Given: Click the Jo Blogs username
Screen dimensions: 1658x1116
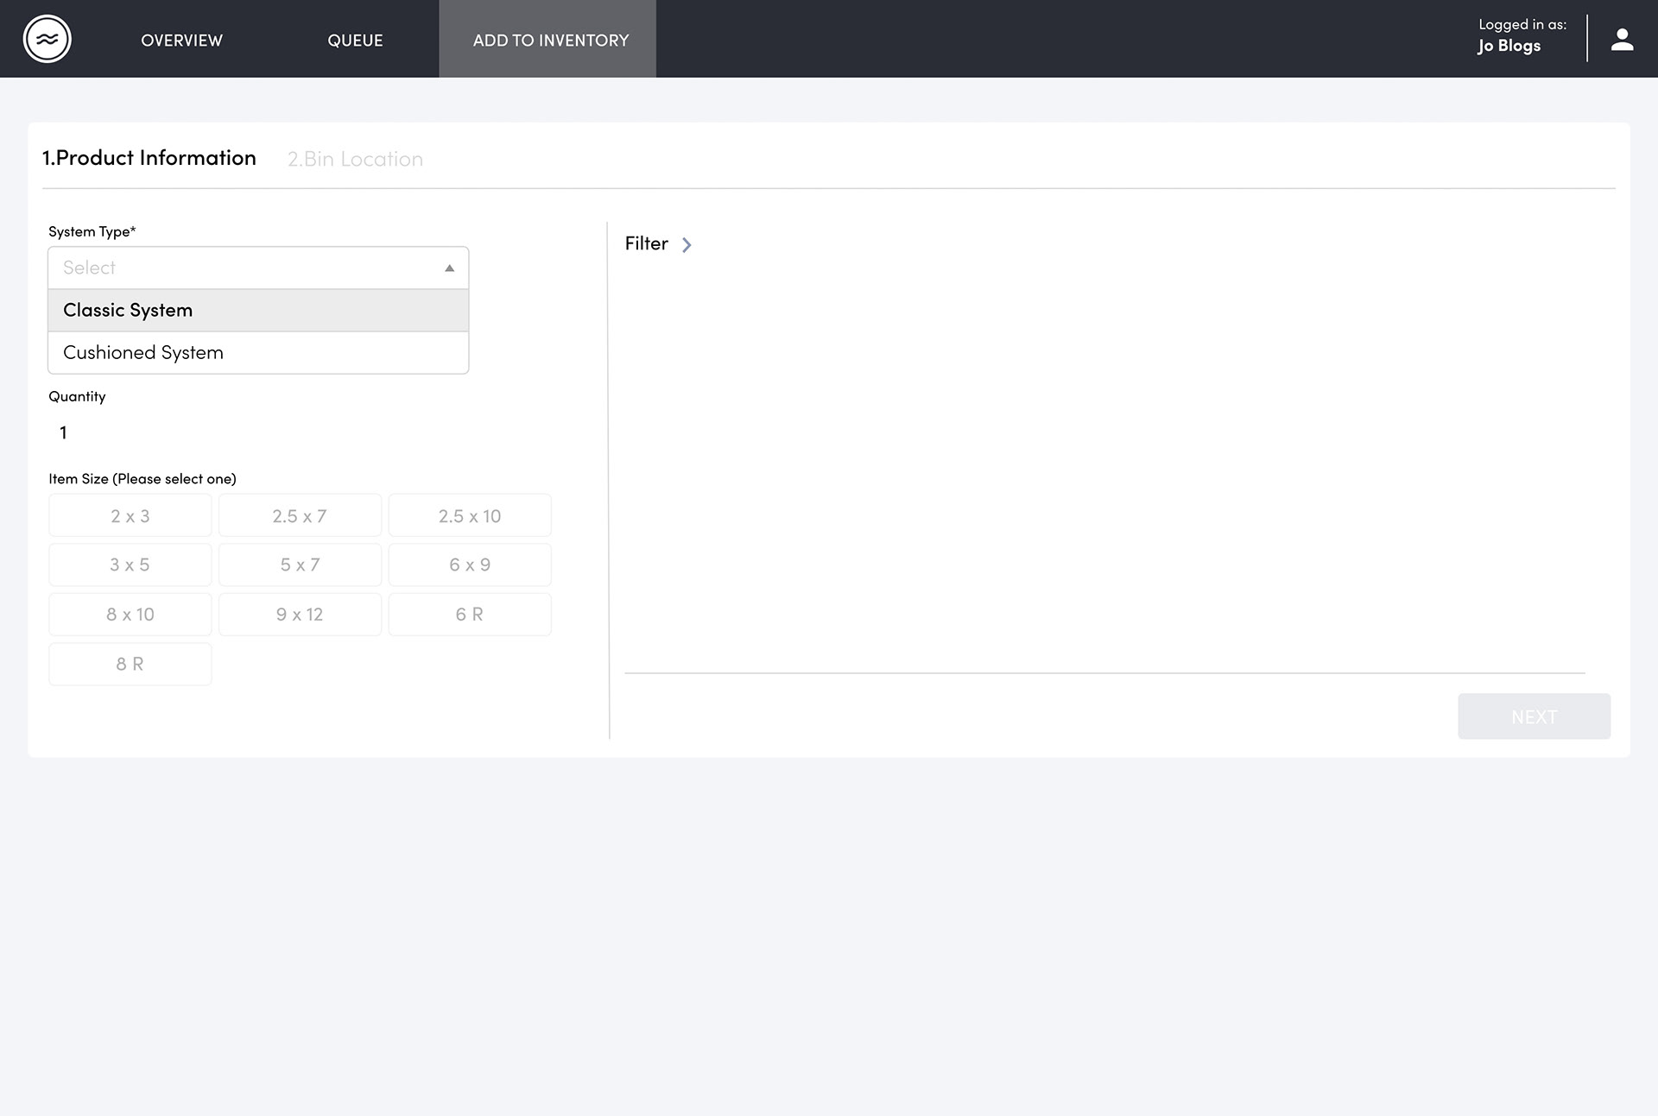Looking at the screenshot, I should click(x=1509, y=47).
